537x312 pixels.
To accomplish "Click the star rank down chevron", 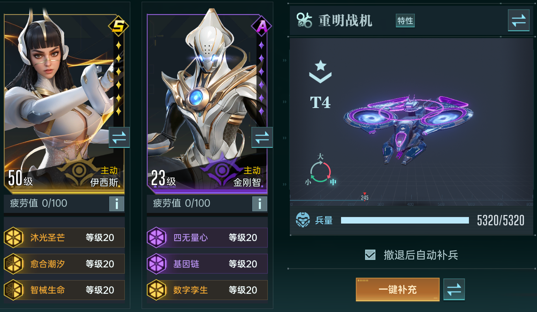I will click(320, 71).
